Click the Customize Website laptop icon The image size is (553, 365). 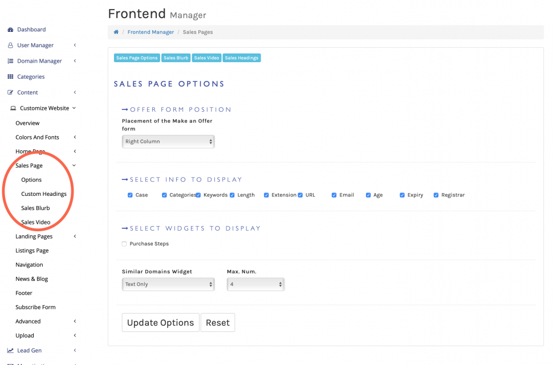click(13, 108)
